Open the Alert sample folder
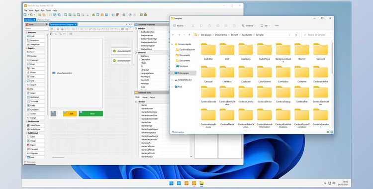The width and height of the screenshot is (373, 189). tap(227, 51)
